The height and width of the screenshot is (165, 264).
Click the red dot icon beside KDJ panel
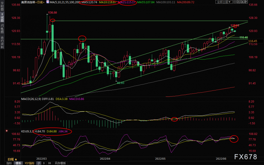pyautogui.click(x=7, y=131)
